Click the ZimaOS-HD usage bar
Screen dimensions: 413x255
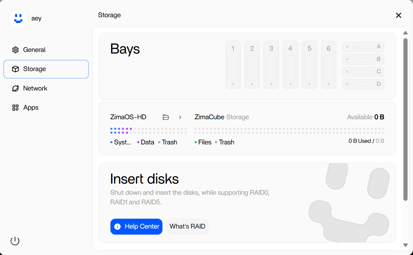point(149,130)
